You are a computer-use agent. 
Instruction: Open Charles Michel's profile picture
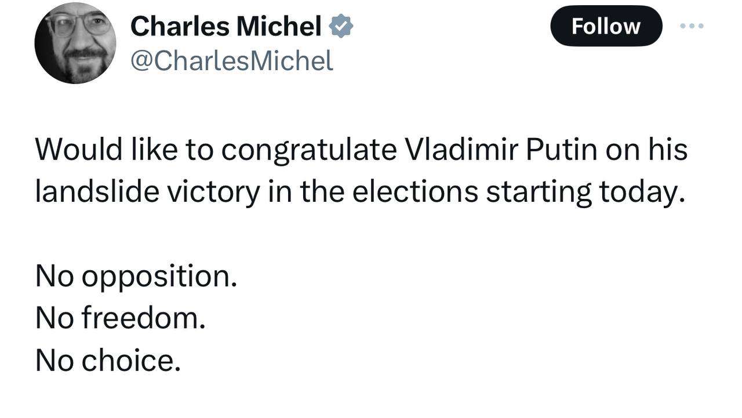(x=75, y=43)
